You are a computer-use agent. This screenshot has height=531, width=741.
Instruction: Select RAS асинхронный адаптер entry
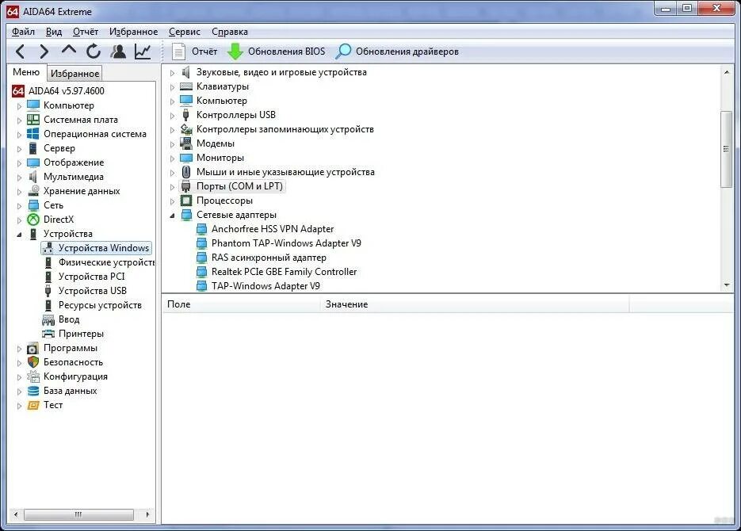269,258
